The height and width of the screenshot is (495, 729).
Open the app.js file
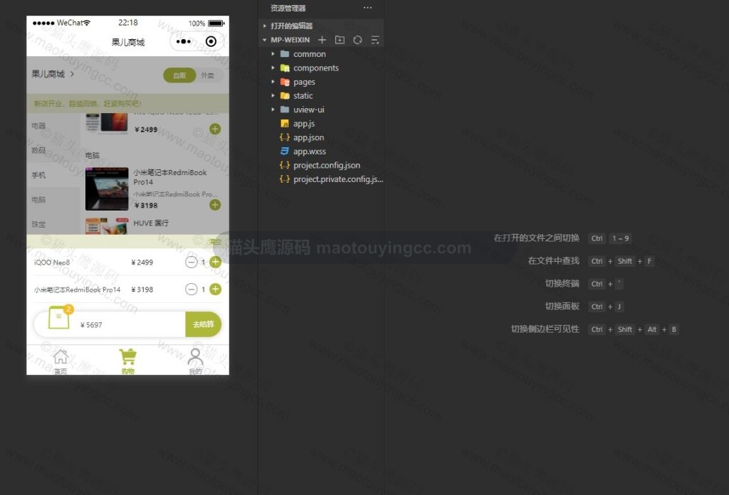pyautogui.click(x=304, y=124)
